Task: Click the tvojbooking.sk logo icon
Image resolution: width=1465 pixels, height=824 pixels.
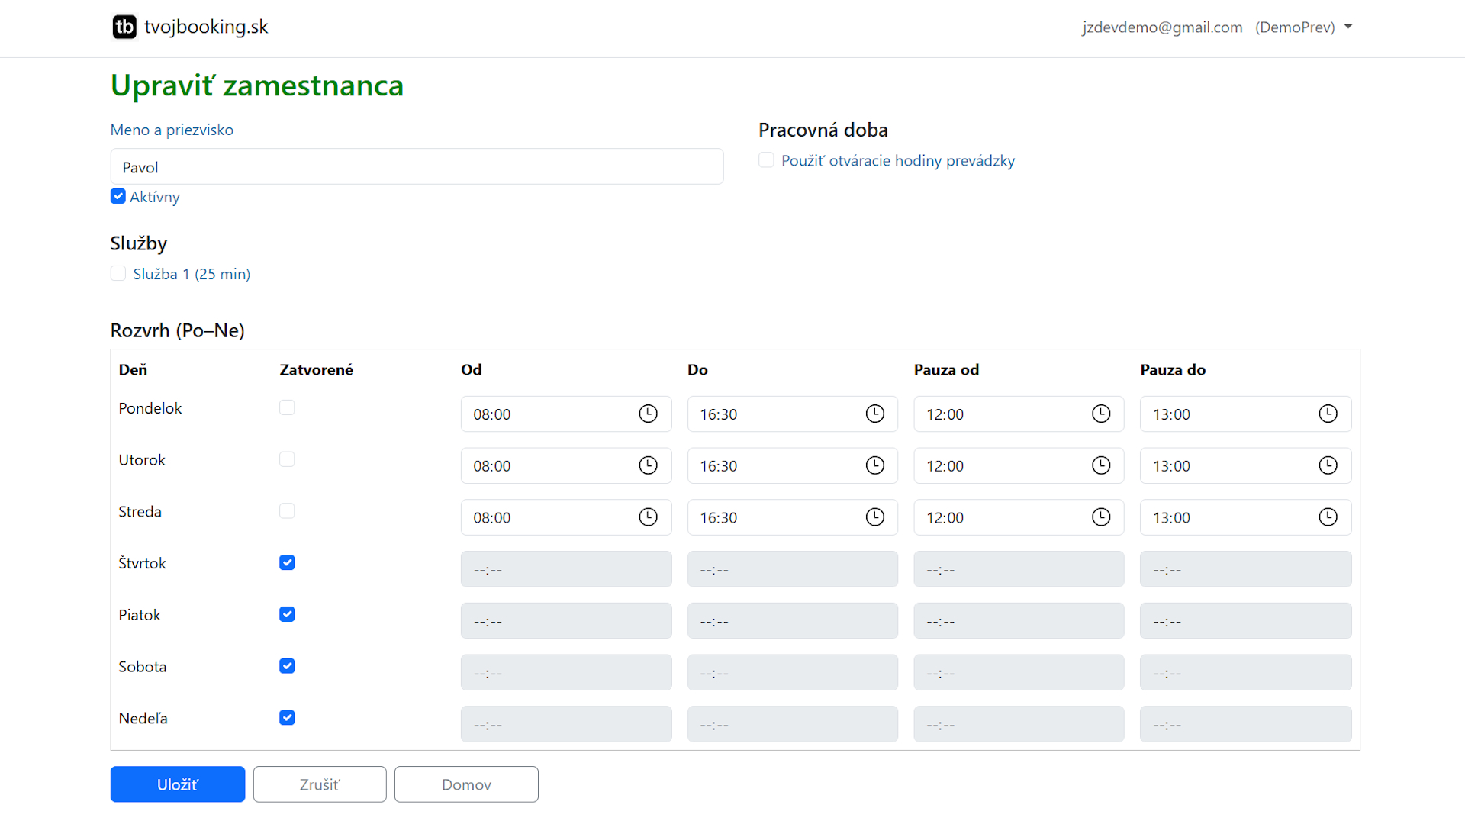Action: click(x=124, y=27)
